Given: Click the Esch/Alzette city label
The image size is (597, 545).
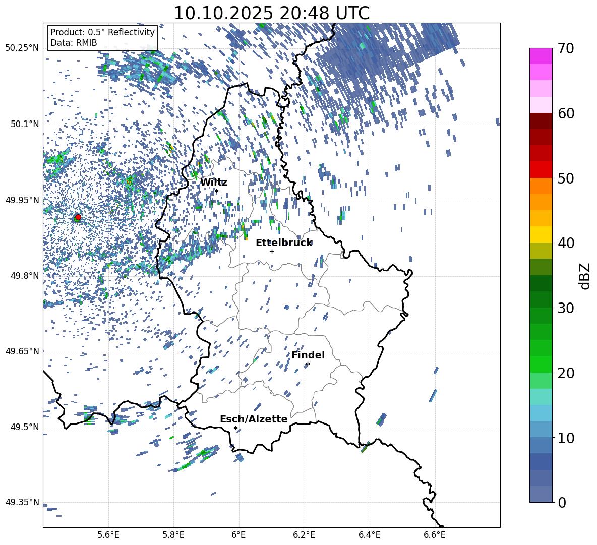Looking at the screenshot, I should click(254, 419).
